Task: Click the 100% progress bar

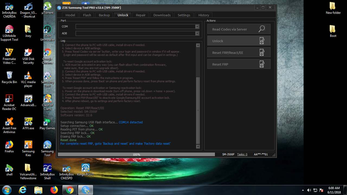Action: click(136, 154)
